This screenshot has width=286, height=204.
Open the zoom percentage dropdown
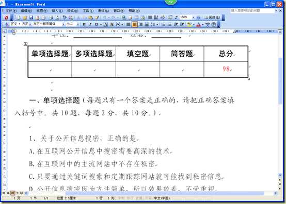[194, 18]
